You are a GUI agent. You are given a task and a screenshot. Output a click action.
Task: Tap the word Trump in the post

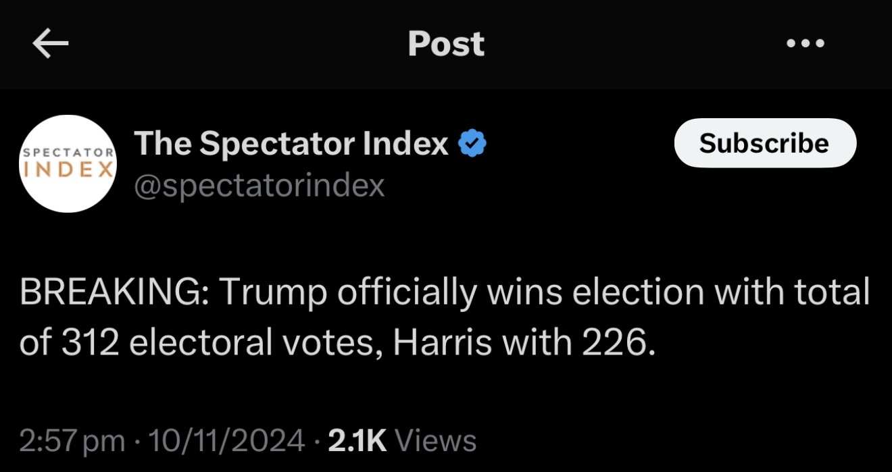[x=272, y=292]
